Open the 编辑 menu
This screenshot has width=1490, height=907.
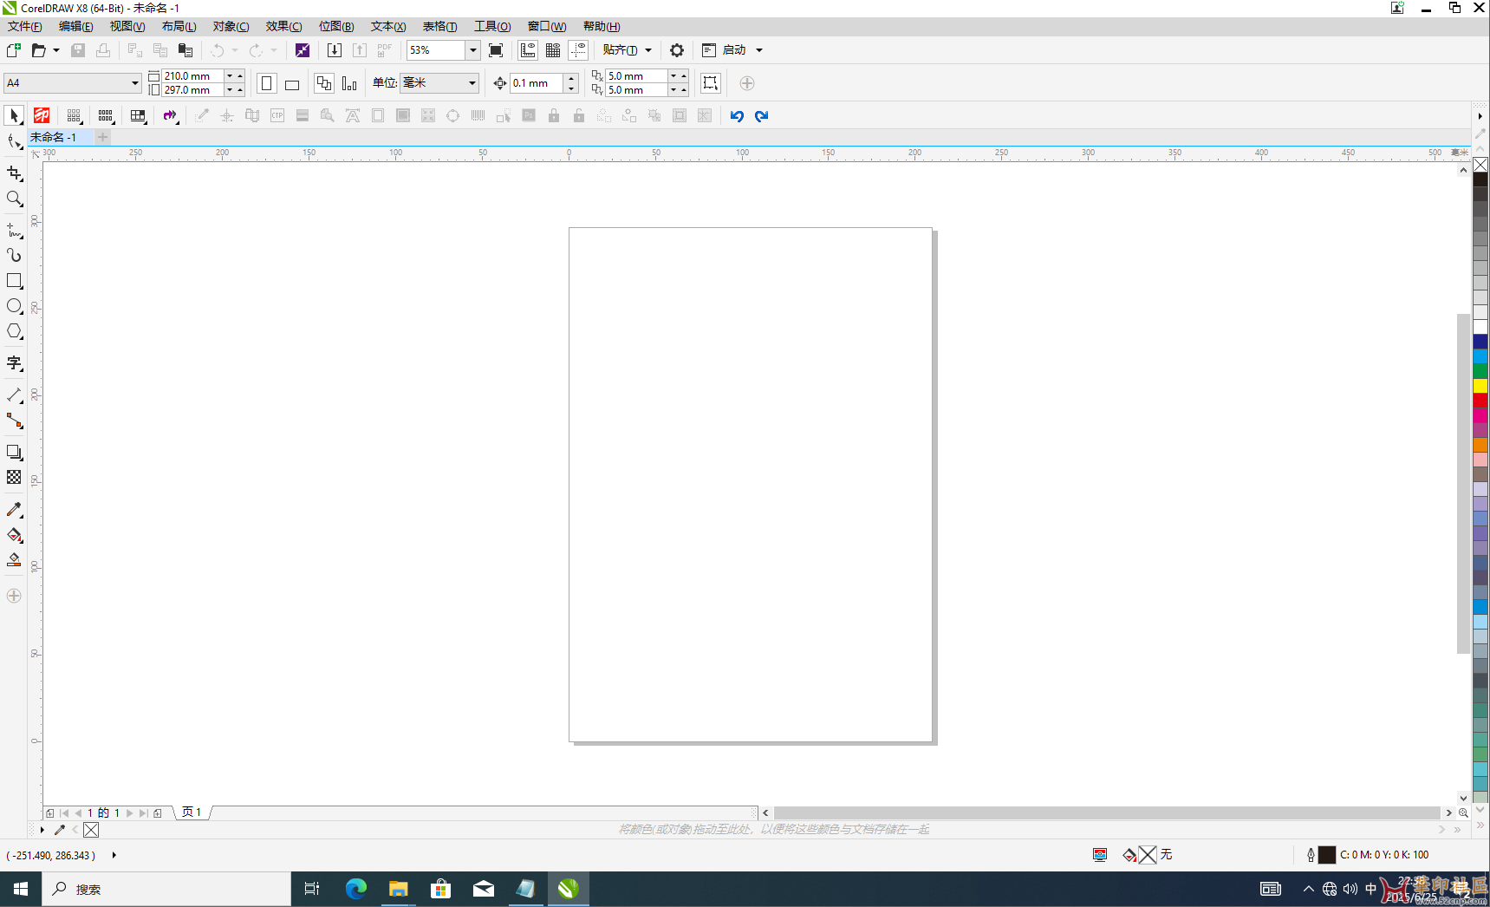click(x=76, y=27)
